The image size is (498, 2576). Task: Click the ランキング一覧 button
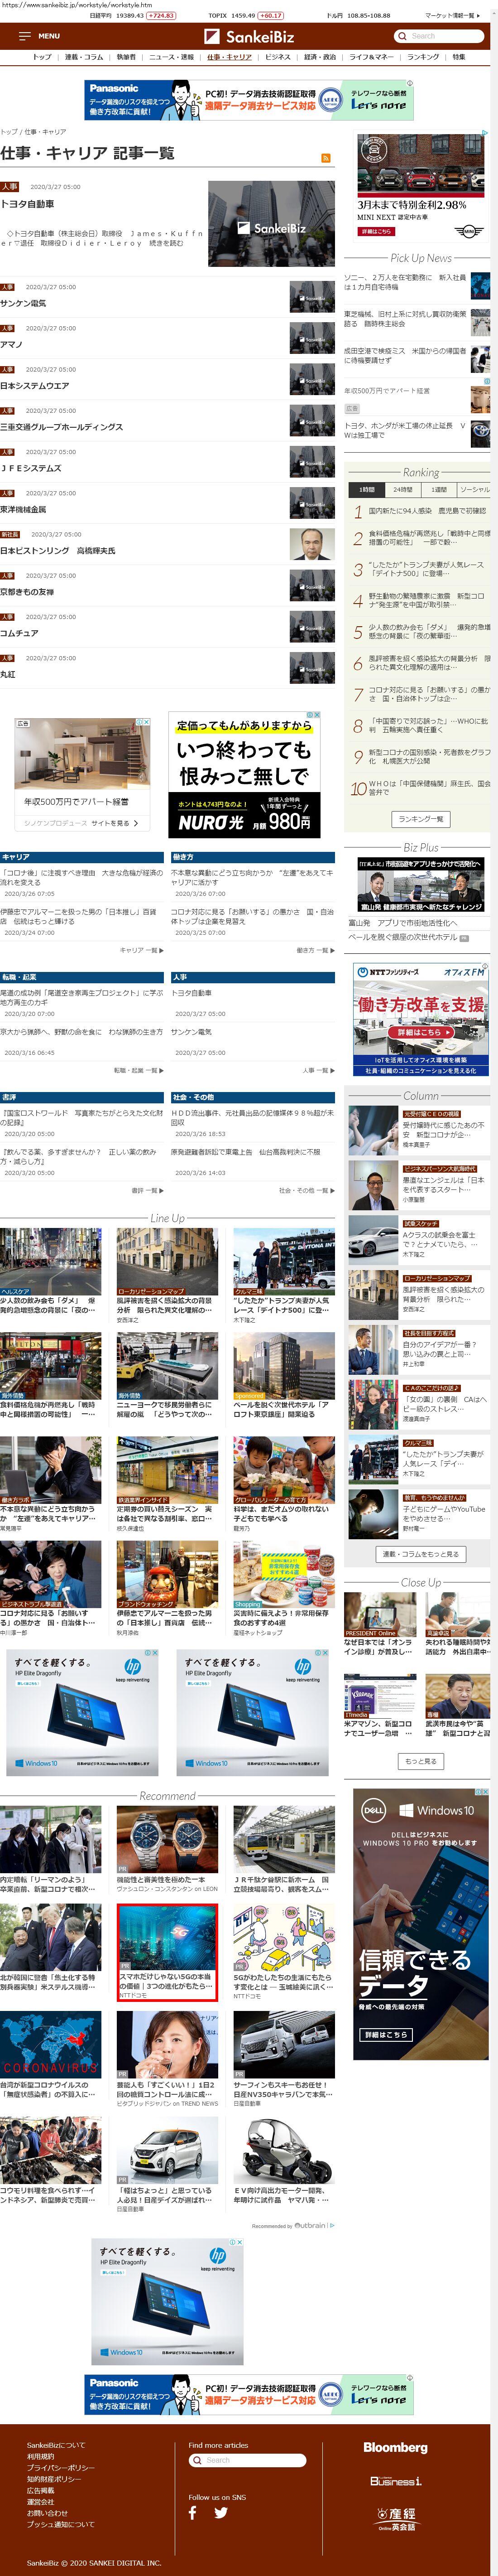click(x=420, y=818)
